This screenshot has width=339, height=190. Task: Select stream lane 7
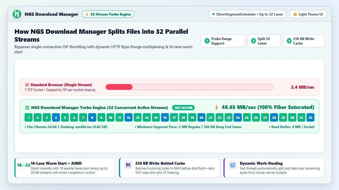[83, 117]
